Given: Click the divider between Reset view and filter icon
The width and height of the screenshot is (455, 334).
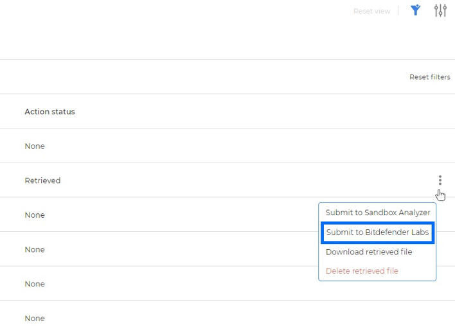Looking at the screenshot, I should click(398, 11).
